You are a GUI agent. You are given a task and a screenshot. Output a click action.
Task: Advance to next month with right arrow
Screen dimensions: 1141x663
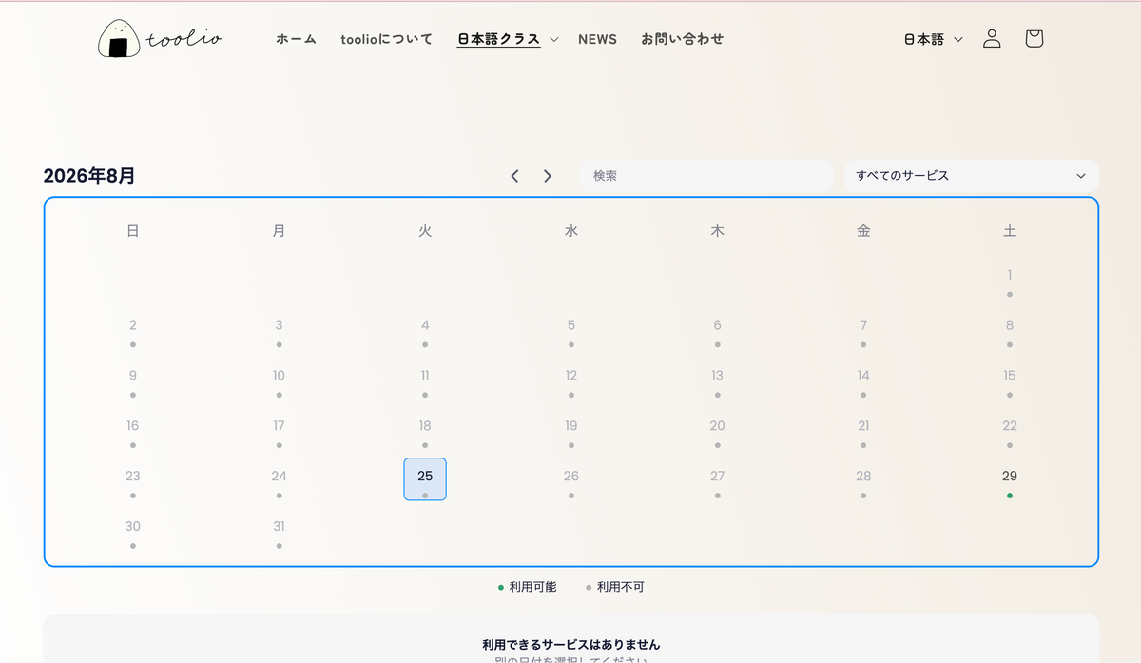tap(548, 176)
